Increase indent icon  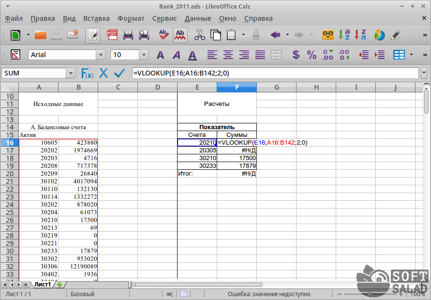pyautogui.click(x=380, y=55)
